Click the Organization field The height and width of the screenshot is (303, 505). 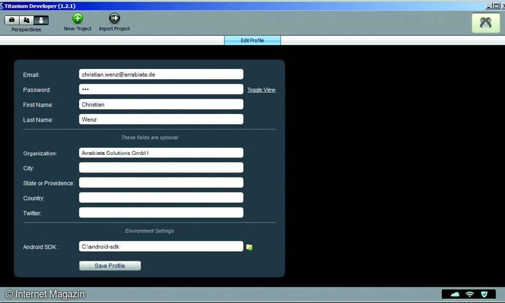[x=161, y=153]
